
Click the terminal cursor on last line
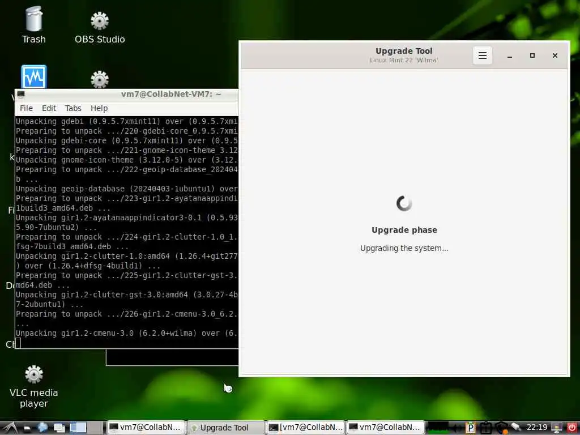(x=18, y=343)
